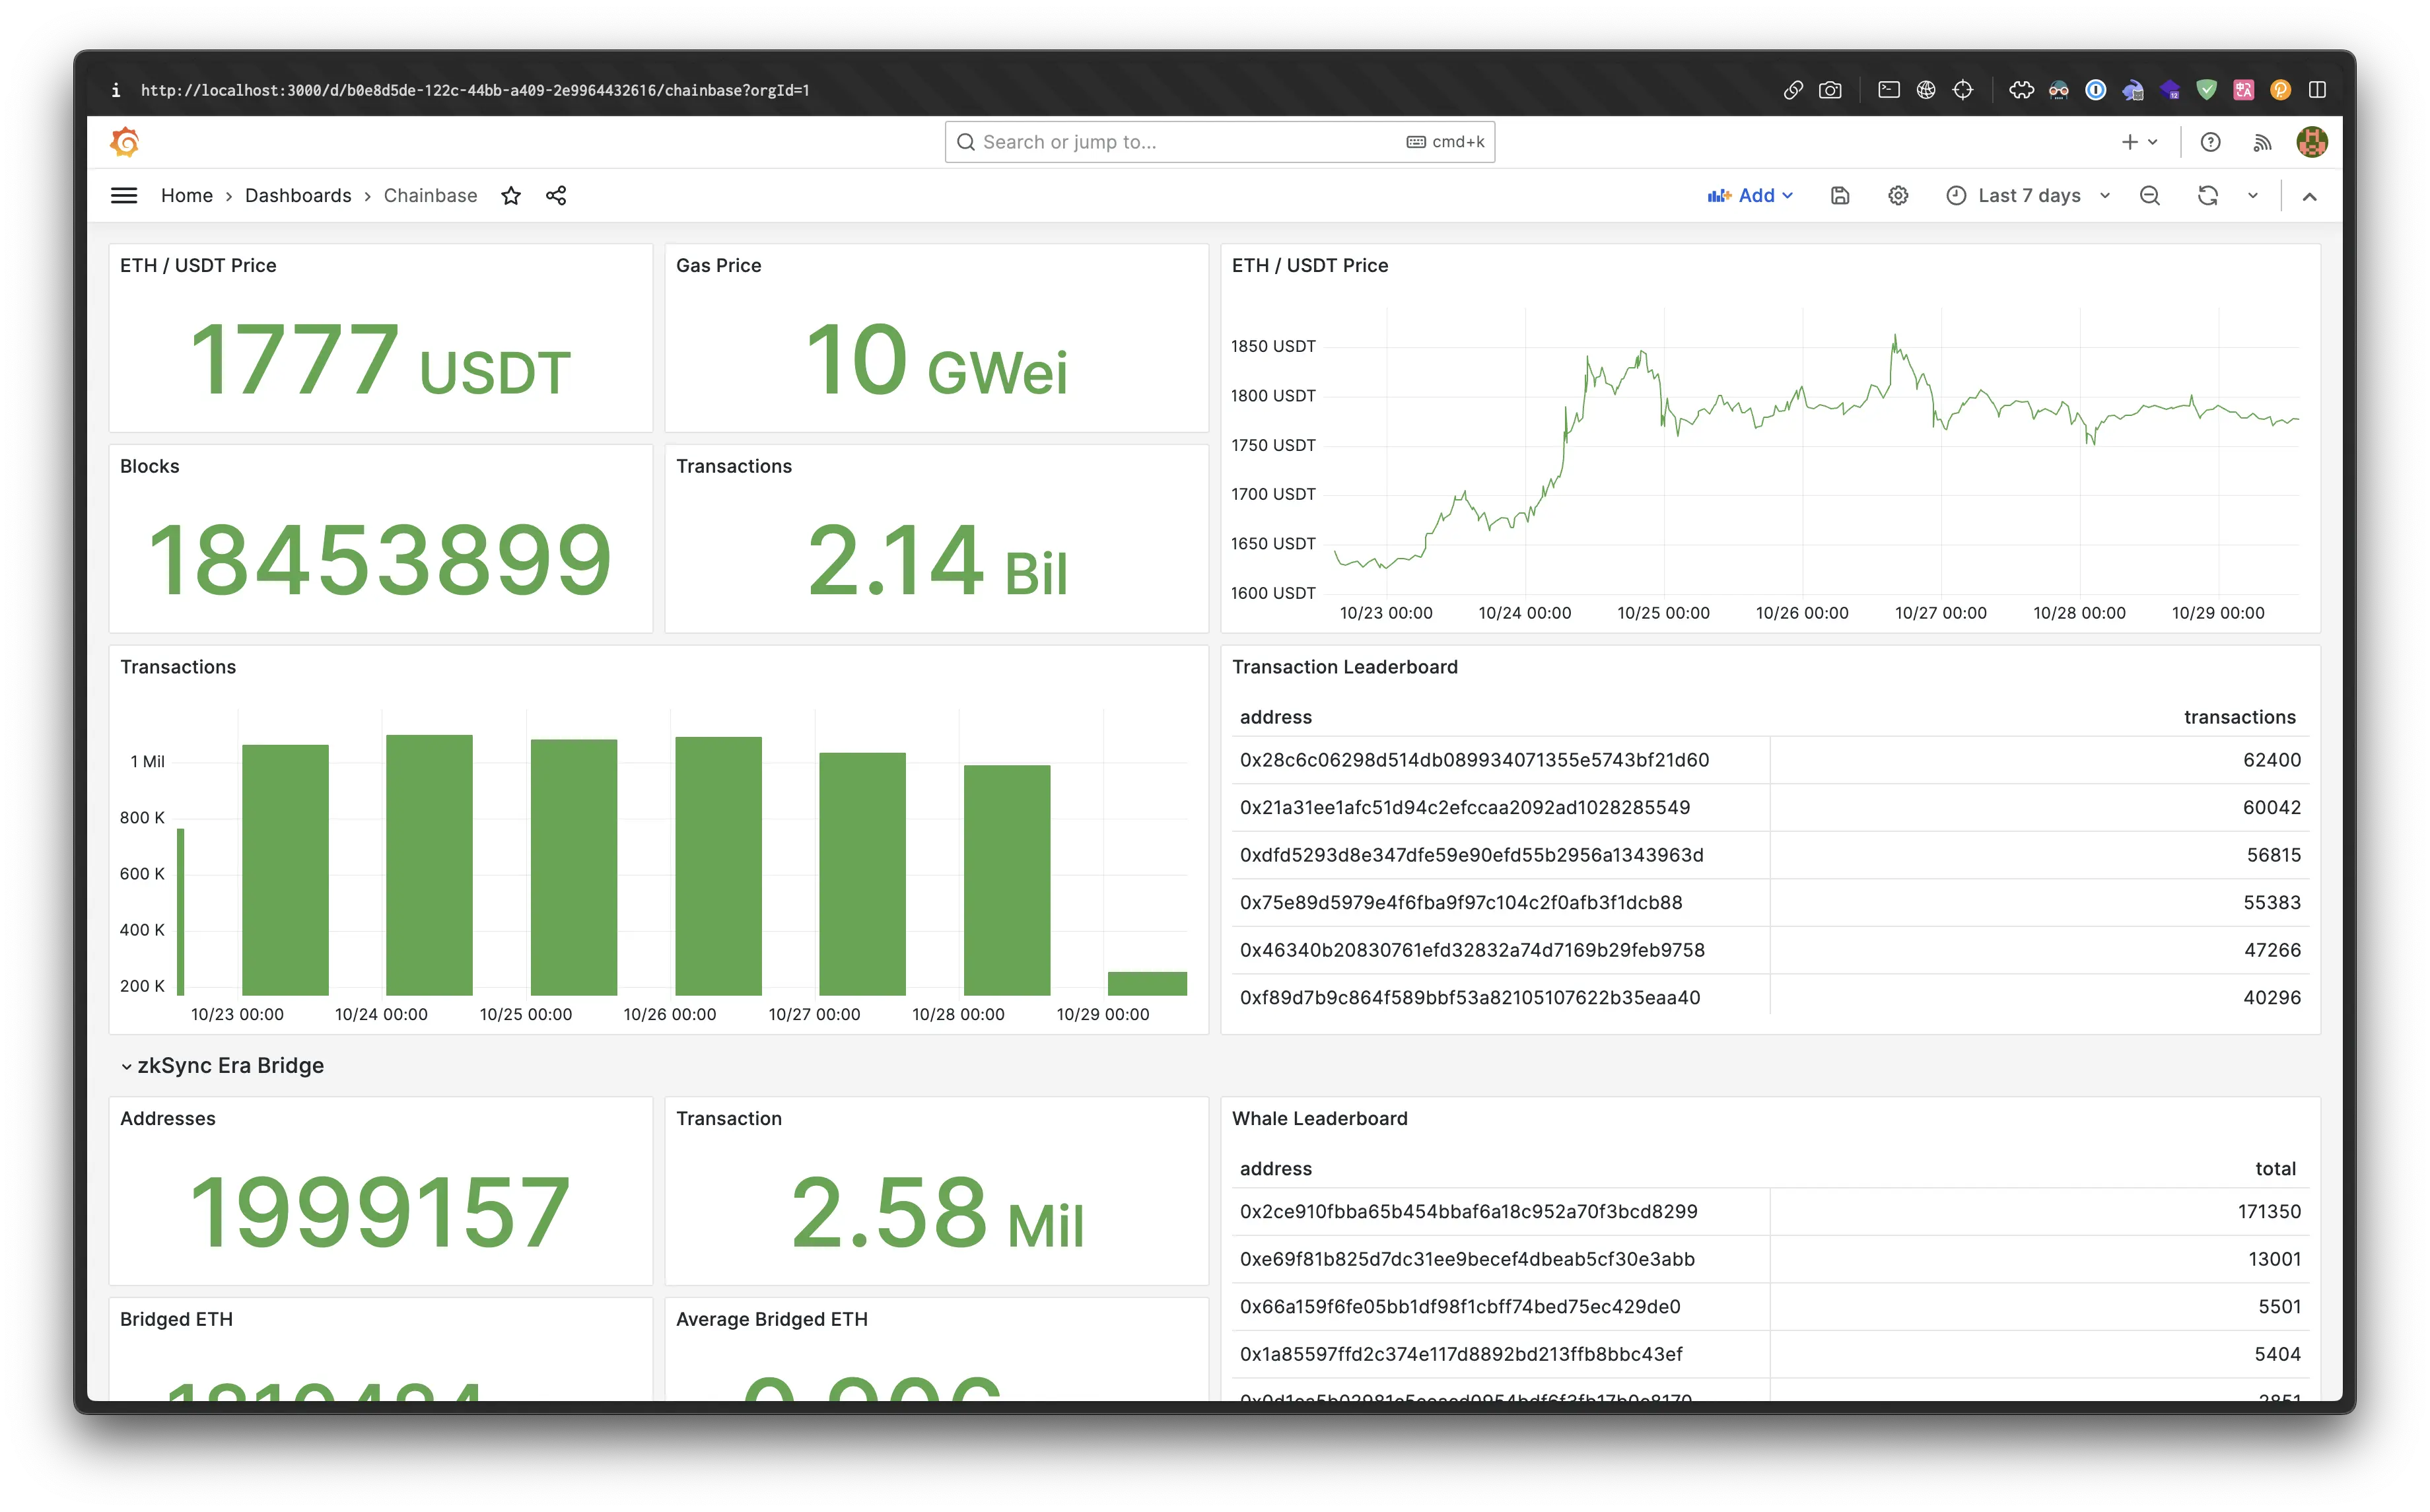Screen dimensions: 2430x1512
Task: Click the share dashboard icon
Action: point(556,196)
